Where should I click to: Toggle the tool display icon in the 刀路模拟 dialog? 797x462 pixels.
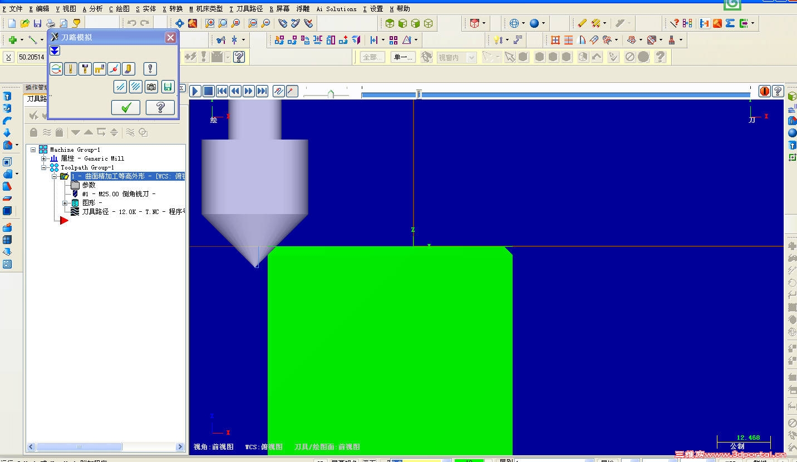coord(71,69)
